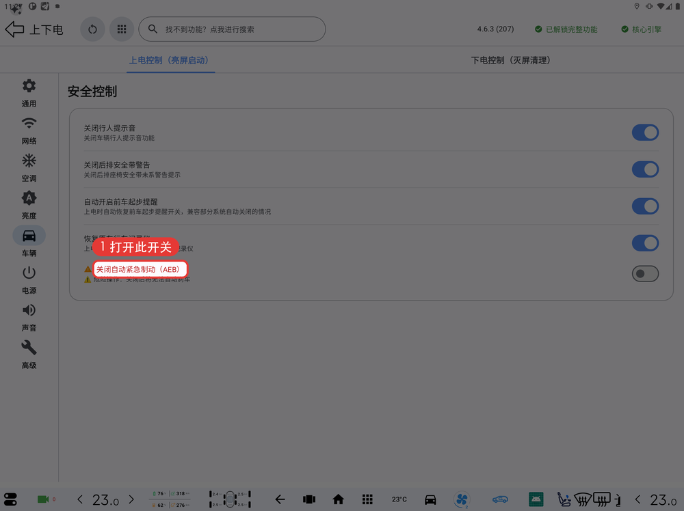
Task: Open 亮度 brightness category in sidebar
Action: pos(29,205)
